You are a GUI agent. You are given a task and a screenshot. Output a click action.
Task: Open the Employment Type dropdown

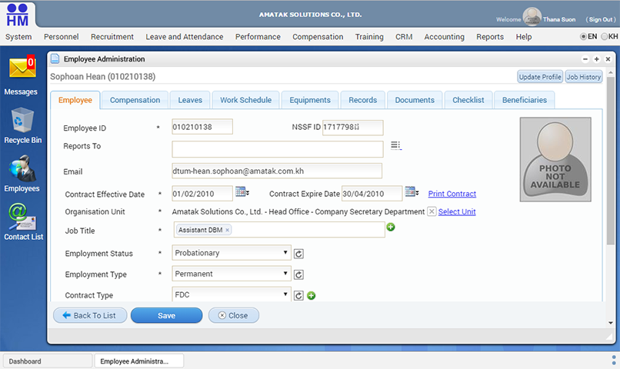point(232,274)
